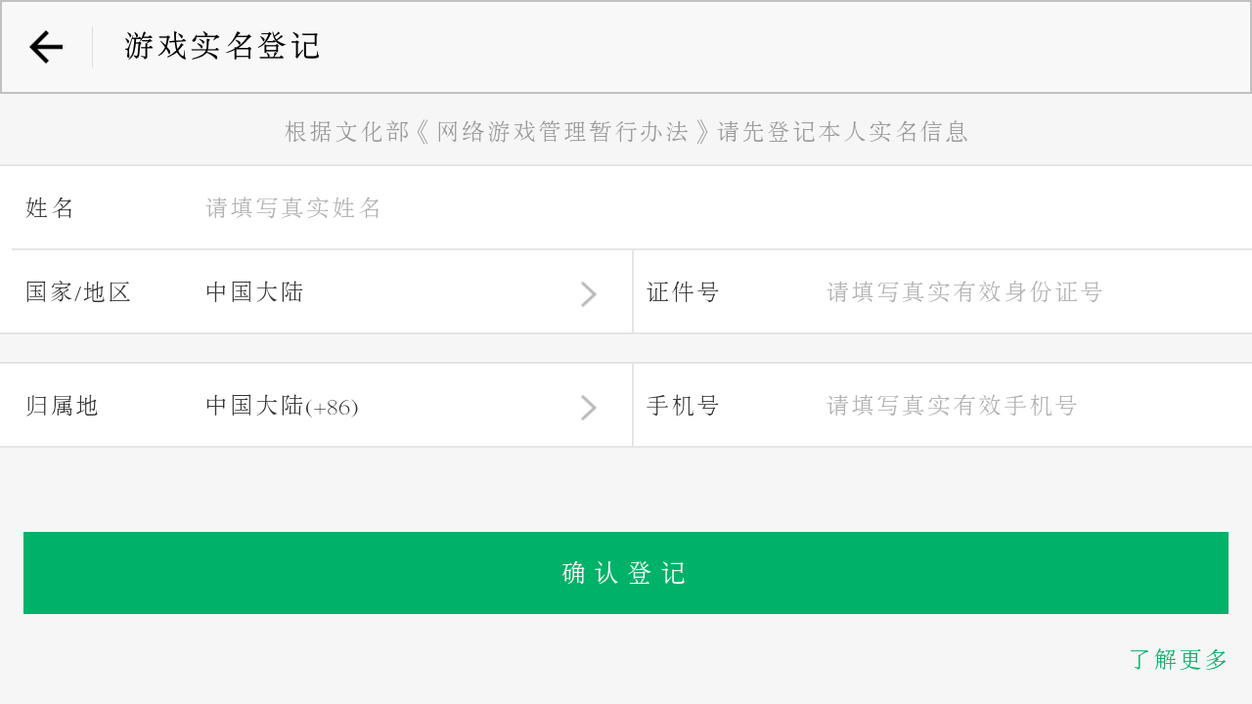This screenshot has width=1252, height=704.
Task: Expand the 国家/地区 chevron arrow
Action: click(x=588, y=293)
